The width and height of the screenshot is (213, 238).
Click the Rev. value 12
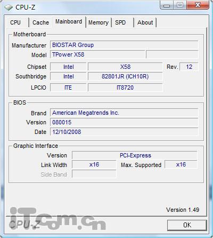click(189, 67)
